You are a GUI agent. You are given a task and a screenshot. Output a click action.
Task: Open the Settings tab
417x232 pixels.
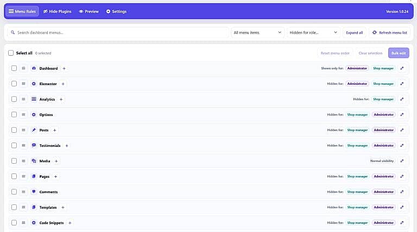coord(116,11)
